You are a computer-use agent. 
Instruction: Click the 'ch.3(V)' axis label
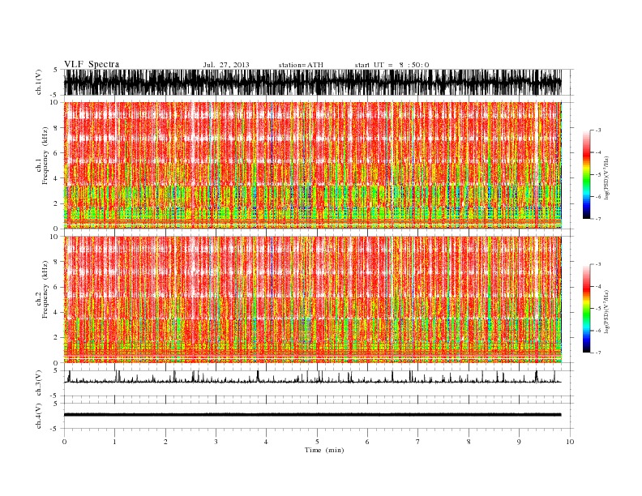coord(38,383)
